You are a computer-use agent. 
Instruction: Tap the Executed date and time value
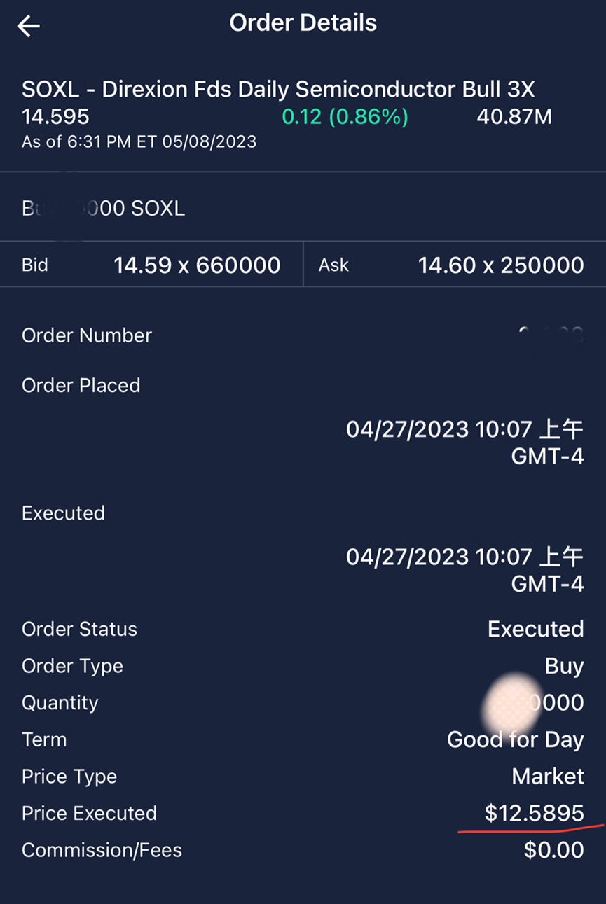click(x=464, y=570)
